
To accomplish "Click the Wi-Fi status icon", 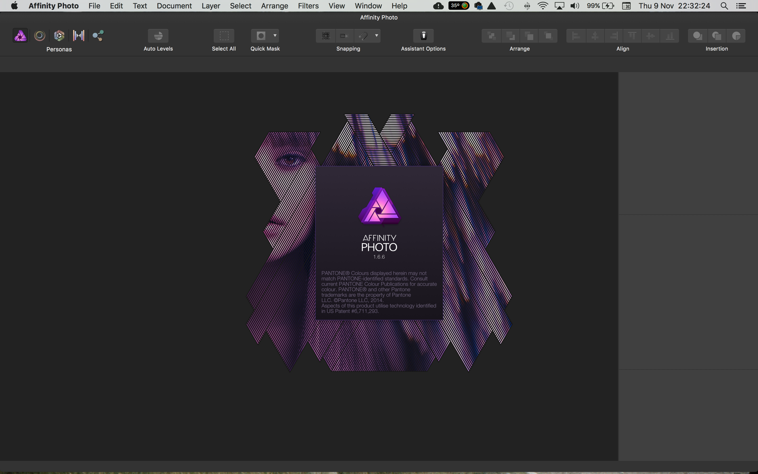I will click(x=543, y=6).
